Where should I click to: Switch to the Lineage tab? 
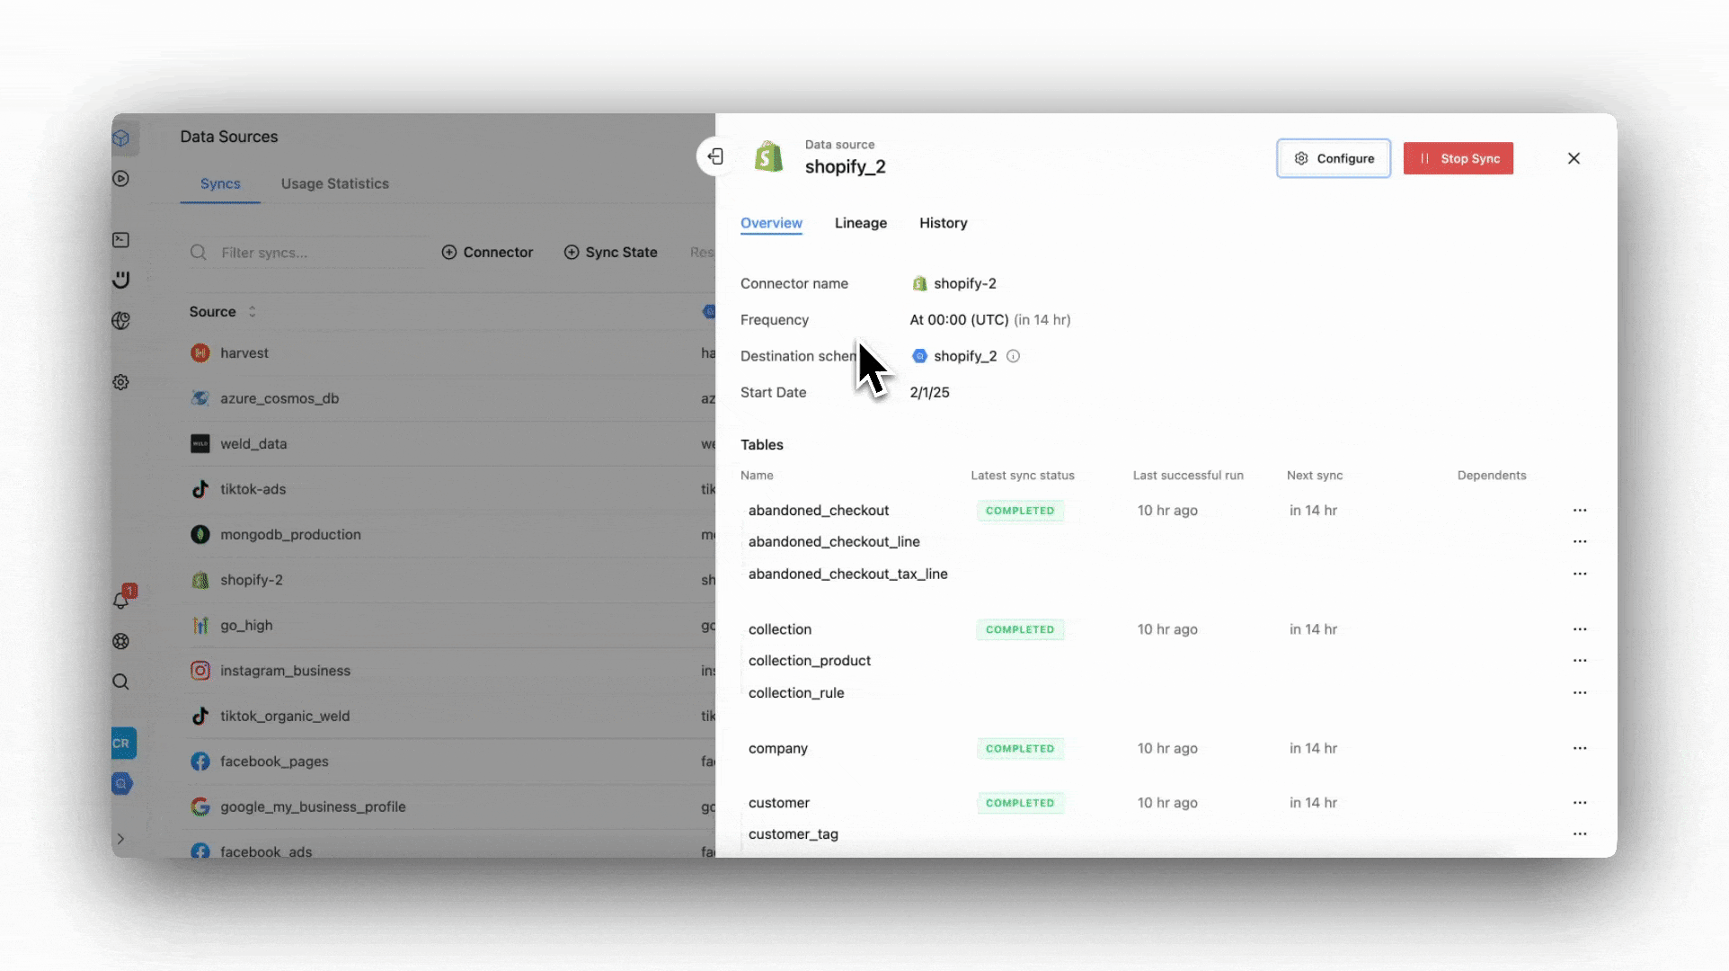point(860,223)
